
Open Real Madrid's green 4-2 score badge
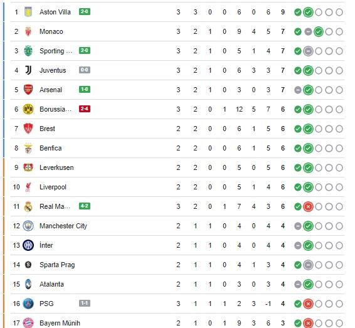[85, 206]
